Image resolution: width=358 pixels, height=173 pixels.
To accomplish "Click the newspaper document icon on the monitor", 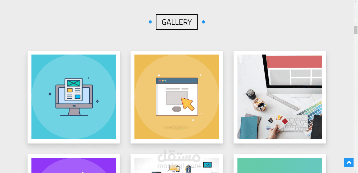I will (74, 90).
